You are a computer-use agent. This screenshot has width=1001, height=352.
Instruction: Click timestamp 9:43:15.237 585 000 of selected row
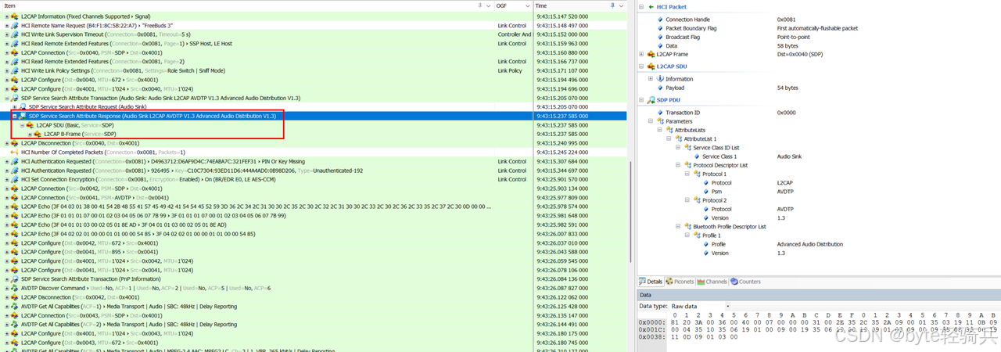point(561,116)
